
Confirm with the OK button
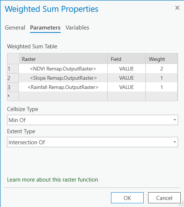[x=127, y=198]
